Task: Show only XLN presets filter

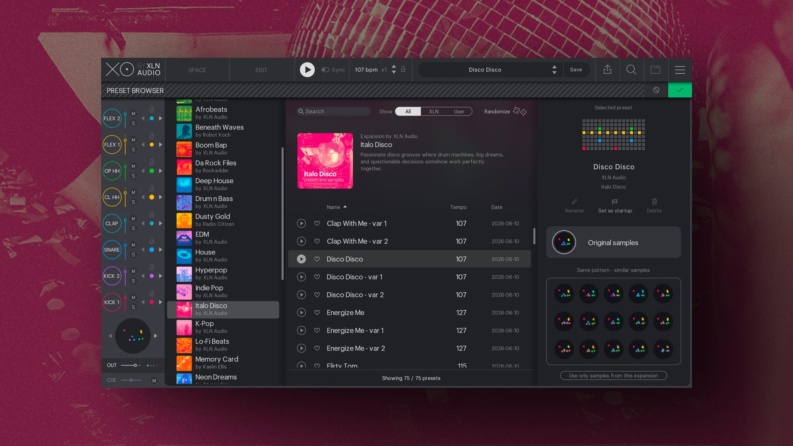Action: (434, 111)
